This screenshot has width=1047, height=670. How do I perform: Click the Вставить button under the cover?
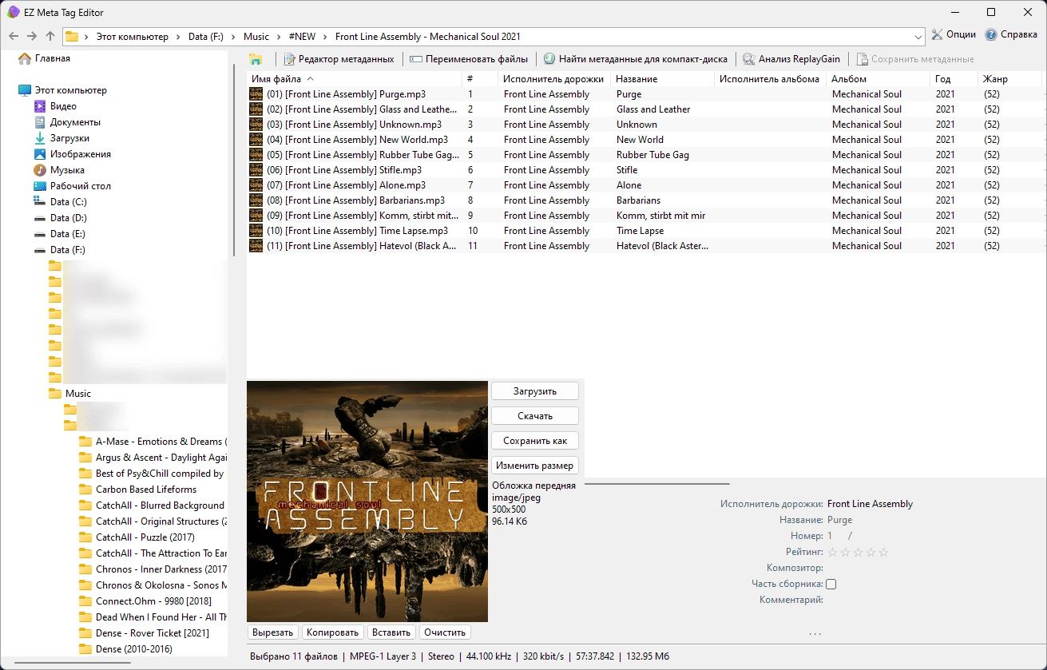(391, 632)
